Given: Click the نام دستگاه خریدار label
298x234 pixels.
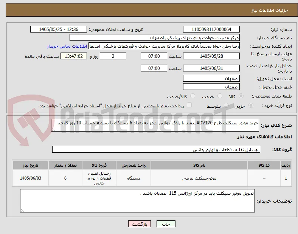Looking at the screenshot, I should [274, 38].
